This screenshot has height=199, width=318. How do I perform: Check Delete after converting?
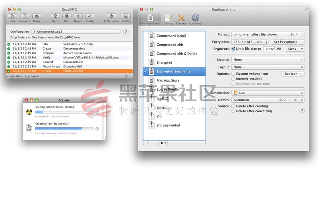(233, 111)
